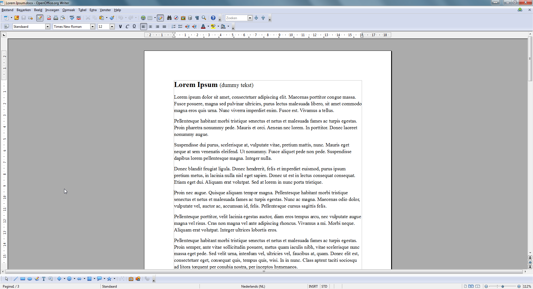Viewport: 533px width, 289px height.
Task: Open the Opmaak menu
Action: click(69, 10)
